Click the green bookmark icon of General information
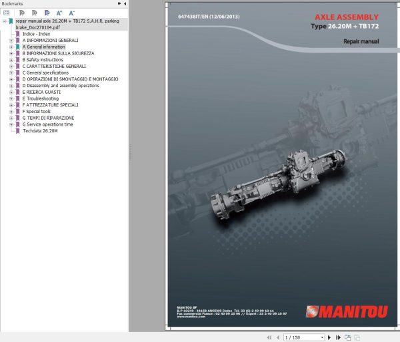The image size is (400, 342). pyautogui.click(x=17, y=47)
